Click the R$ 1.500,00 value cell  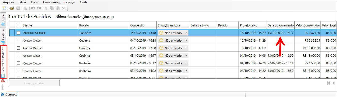pos(308,63)
